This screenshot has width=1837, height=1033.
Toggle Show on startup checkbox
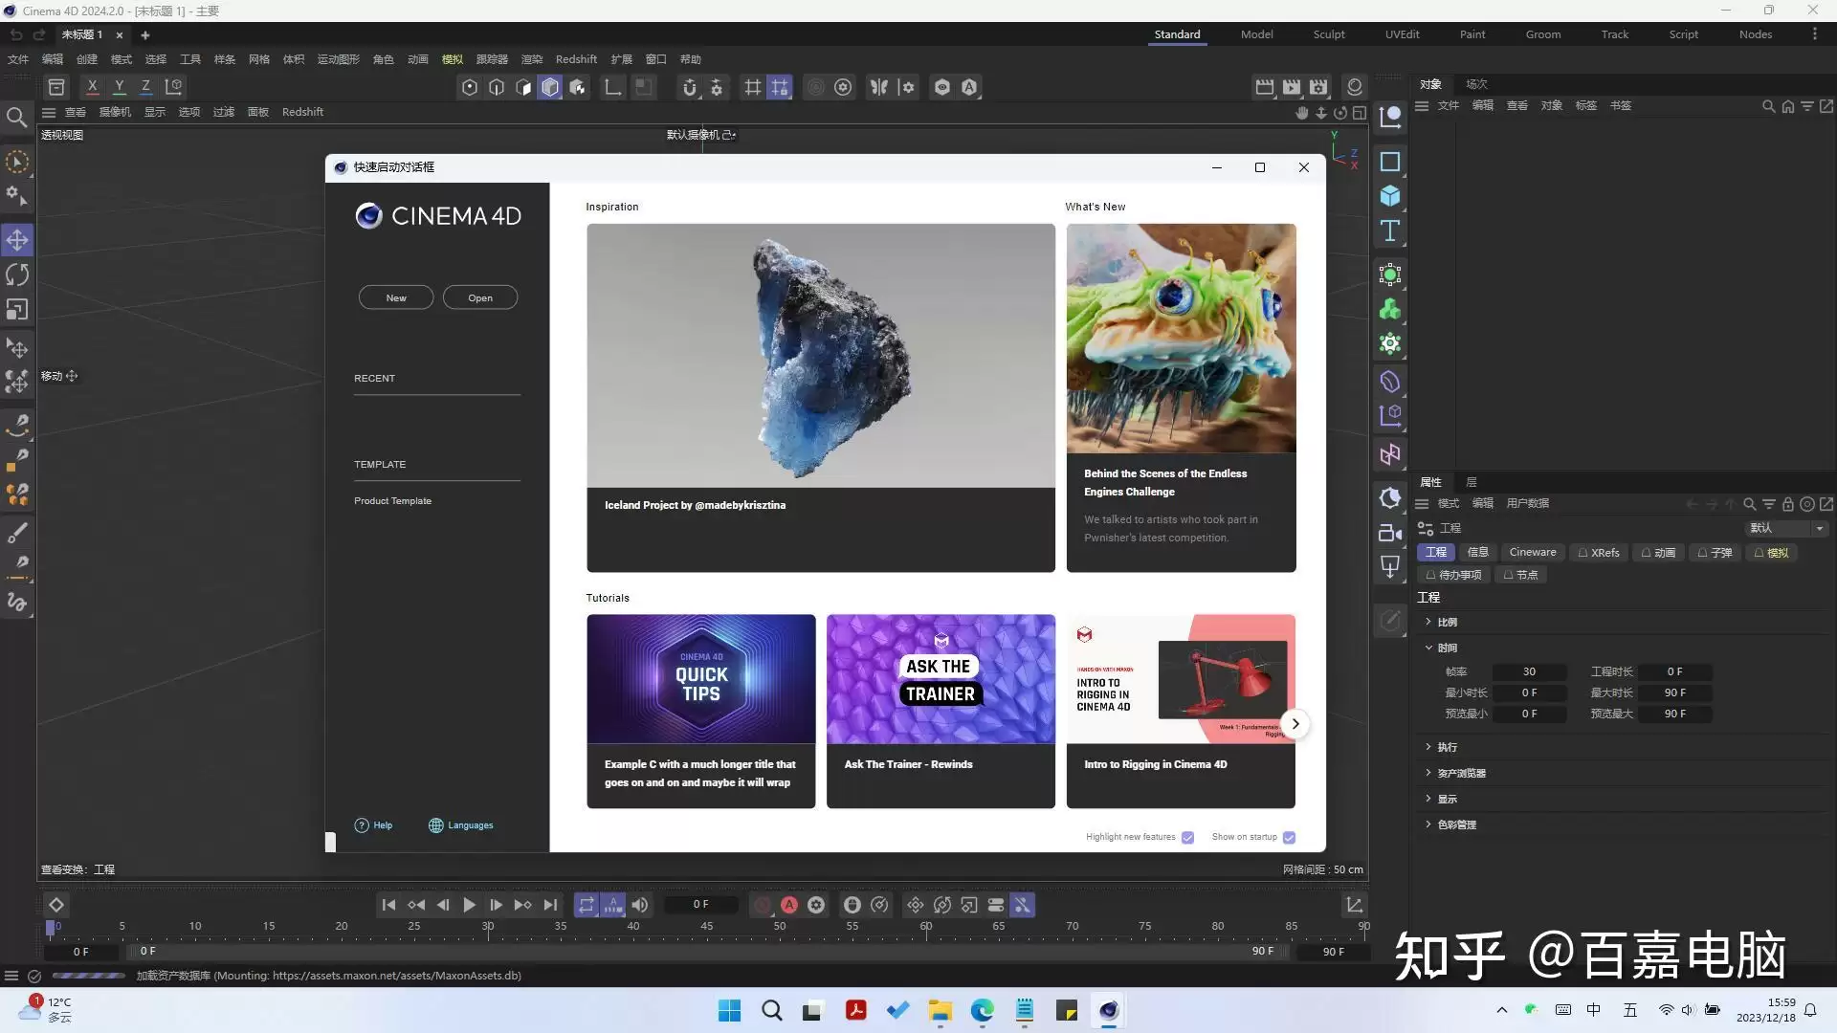(1289, 838)
